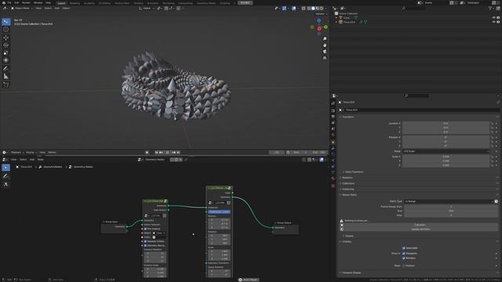
Task: Activate the Scale tool
Action: pos(5,52)
